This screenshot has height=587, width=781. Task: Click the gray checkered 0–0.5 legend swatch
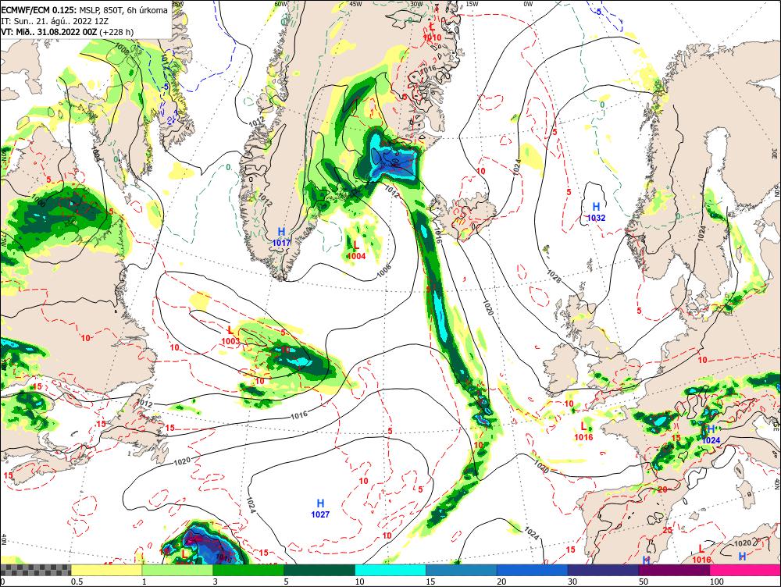[35, 570]
